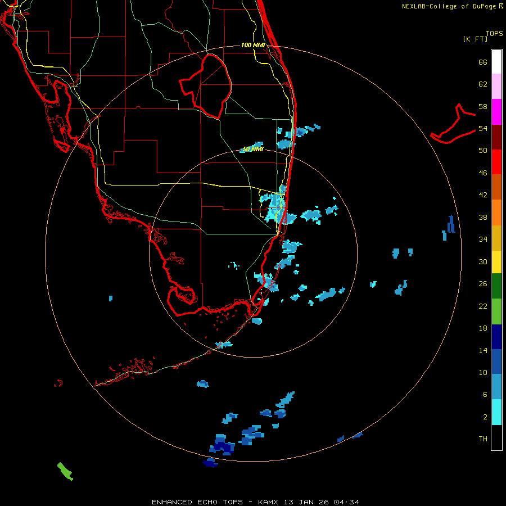
Task: Click the green echo patch on the map
Action: point(65,472)
